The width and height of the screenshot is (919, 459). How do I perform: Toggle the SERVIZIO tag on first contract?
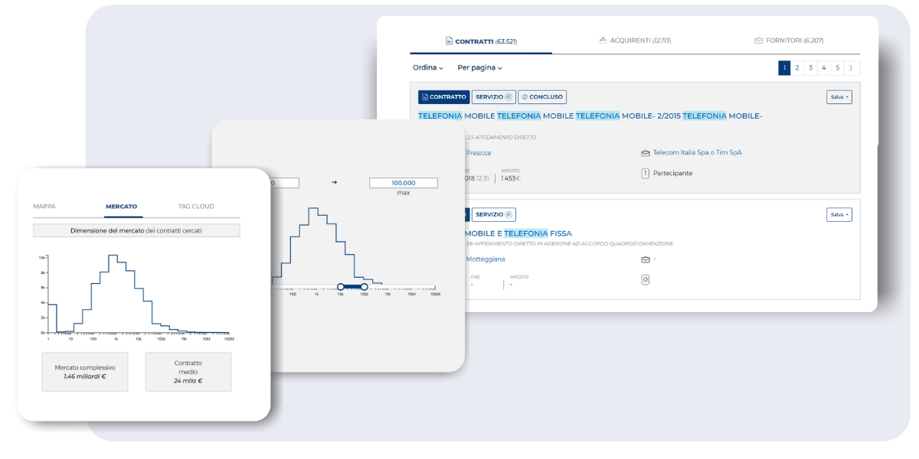click(x=493, y=97)
